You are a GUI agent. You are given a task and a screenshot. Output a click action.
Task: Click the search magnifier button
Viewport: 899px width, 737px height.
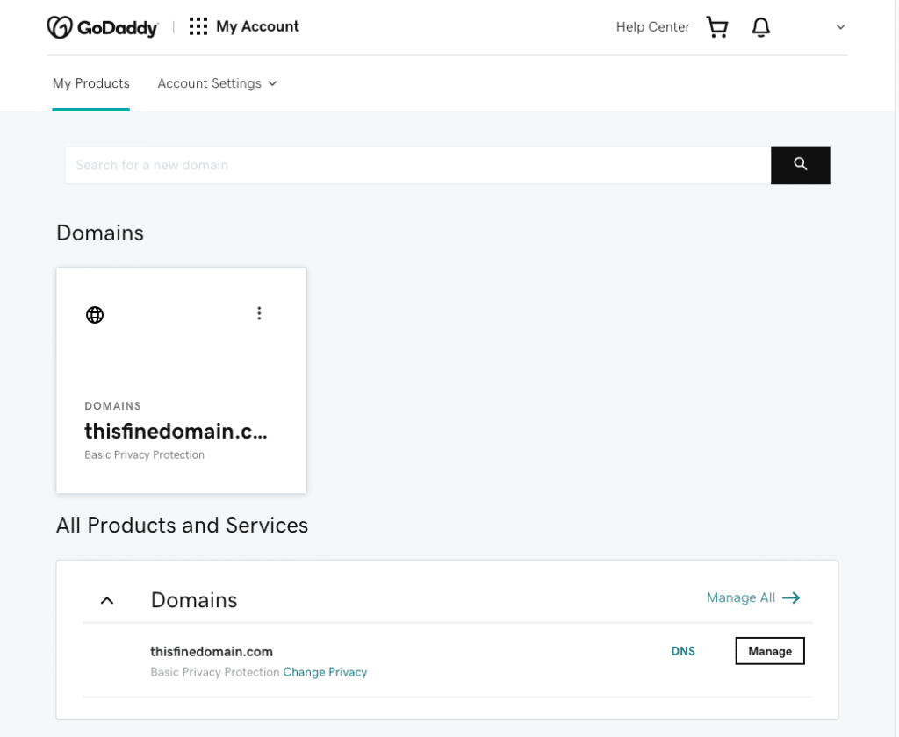click(x=800, y=165)
